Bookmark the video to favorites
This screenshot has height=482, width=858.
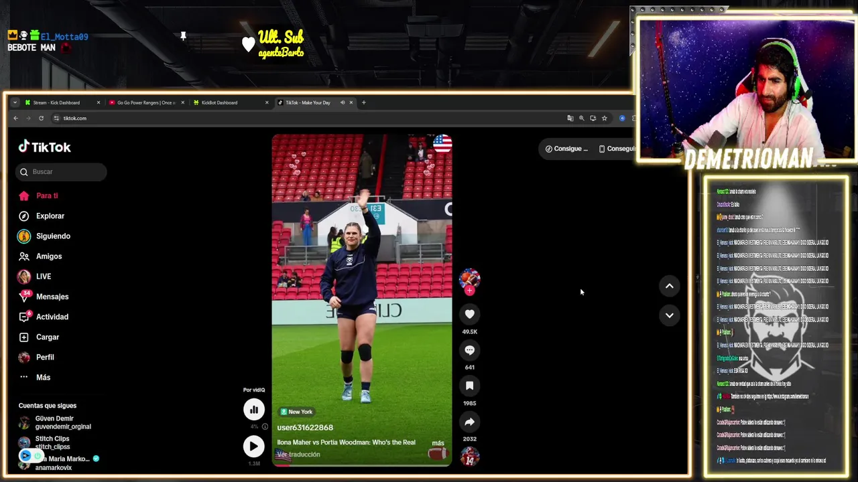(469, 386)
